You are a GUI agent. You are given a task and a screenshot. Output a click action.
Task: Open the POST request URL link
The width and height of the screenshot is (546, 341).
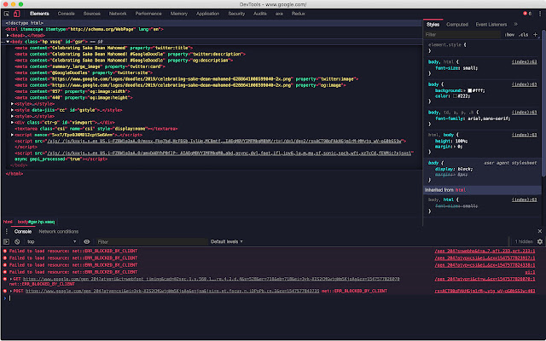coord(172,291)
